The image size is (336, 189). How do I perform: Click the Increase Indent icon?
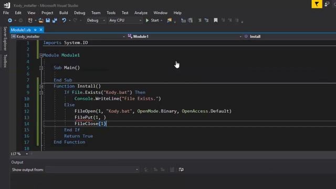coord(190,20)
